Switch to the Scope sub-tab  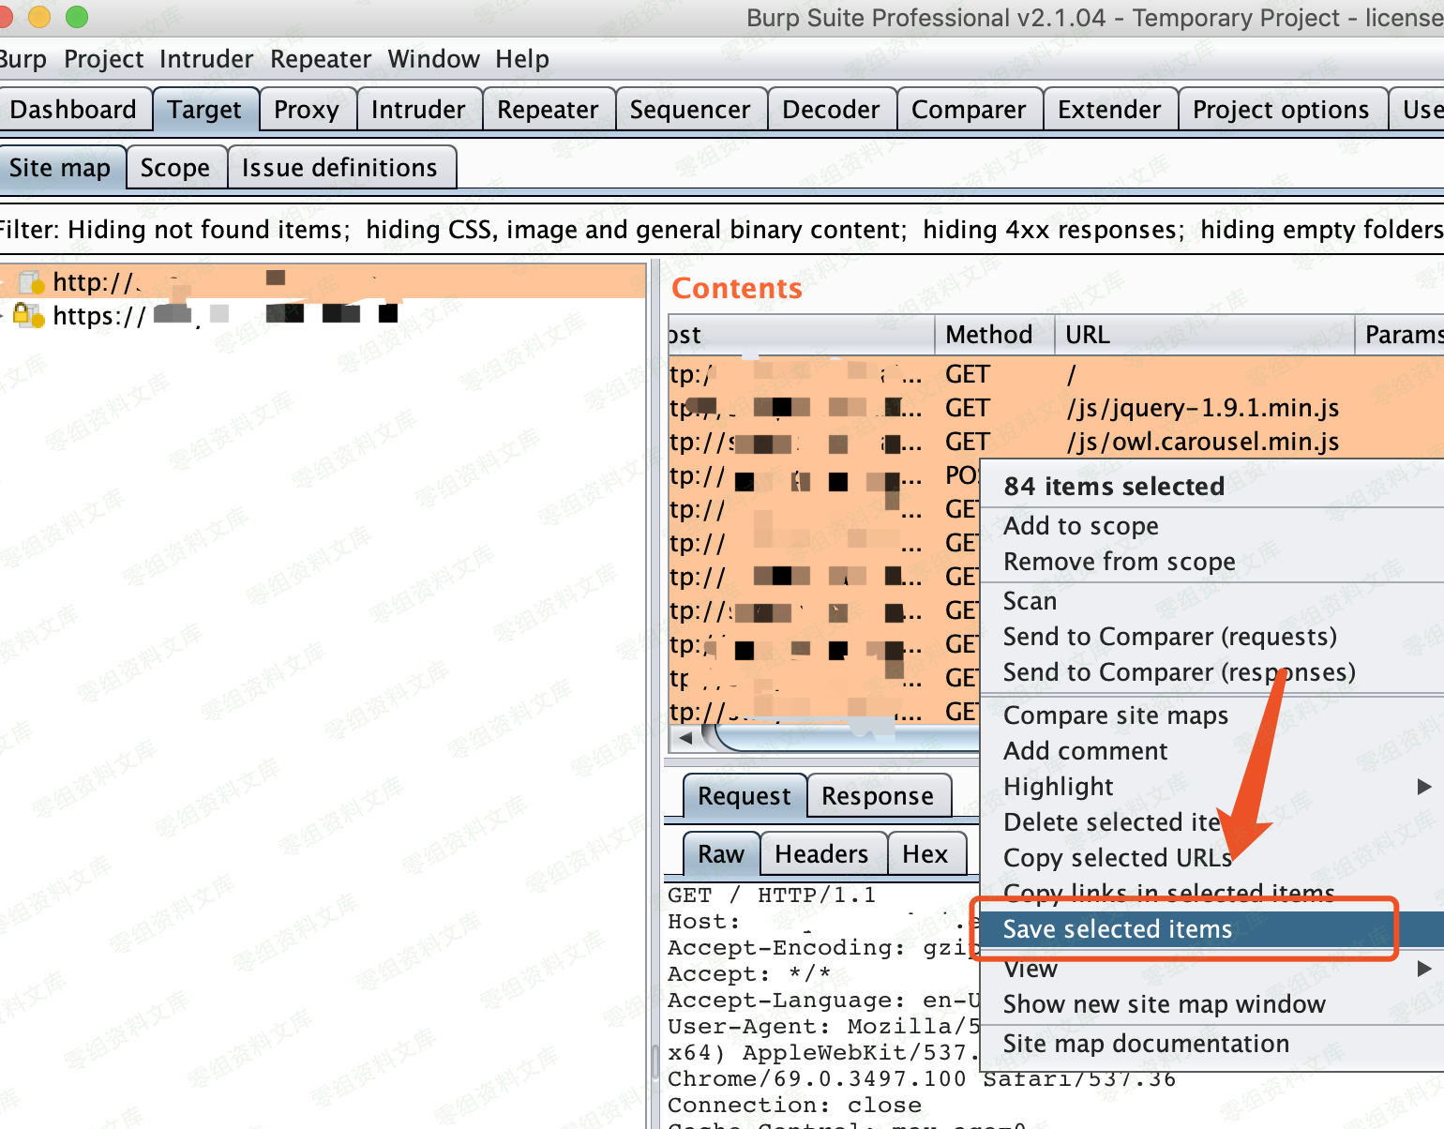coord(175,168)
